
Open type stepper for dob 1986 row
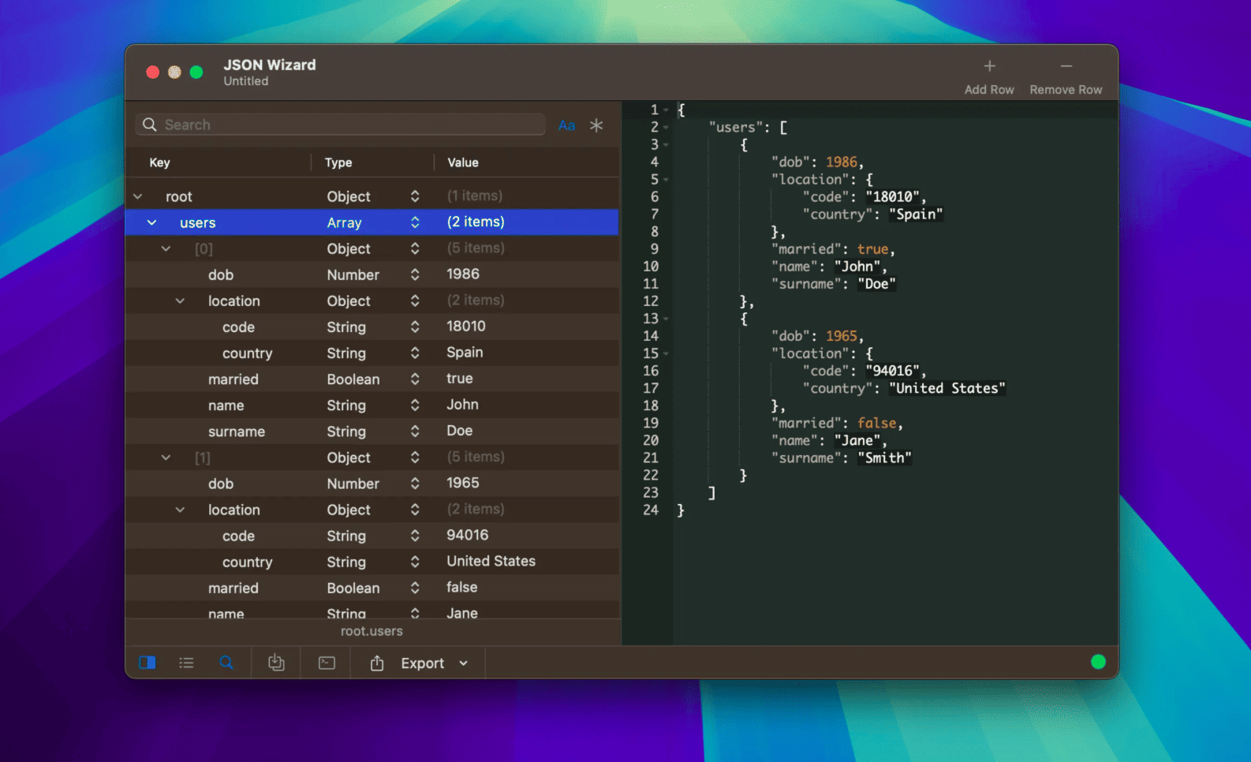tap(415, 275)
